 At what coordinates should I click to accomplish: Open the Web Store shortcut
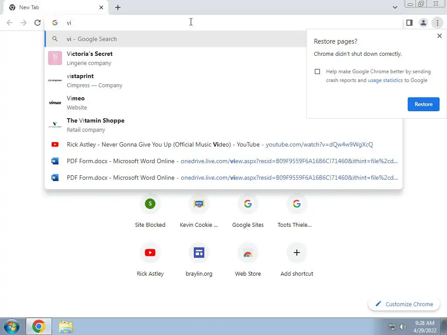[248, 260]
